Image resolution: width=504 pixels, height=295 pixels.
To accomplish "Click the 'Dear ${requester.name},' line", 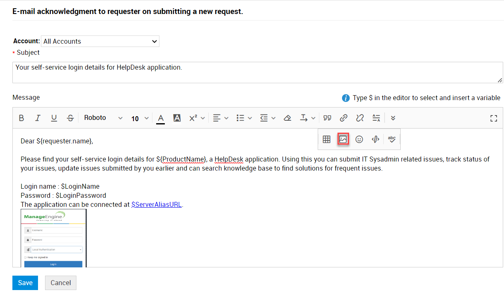I will 57,141.
